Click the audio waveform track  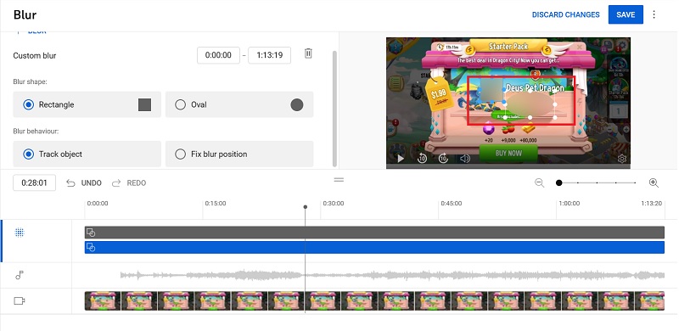tap(392, 275)
